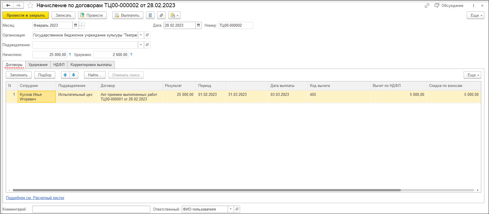The image size is (489, 214).
Task: Click Сотрудник column header
Action: 37,86
